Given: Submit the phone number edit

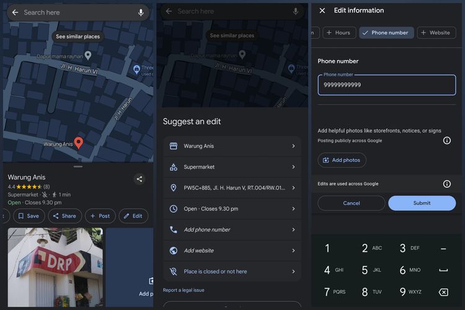Looking at the screenshot, I should tap(422, 203).
